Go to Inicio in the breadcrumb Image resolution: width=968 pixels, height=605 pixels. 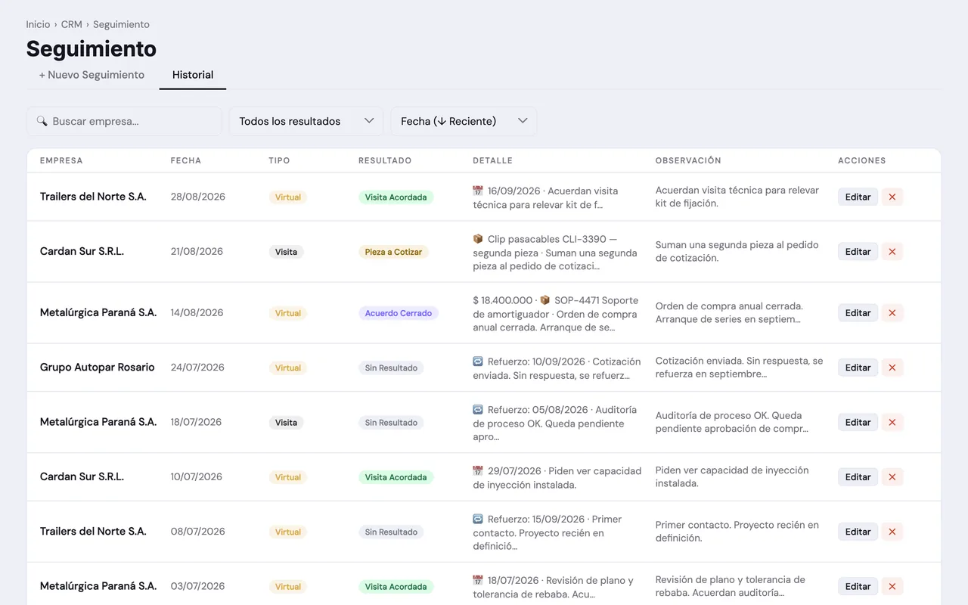(38, 24)
